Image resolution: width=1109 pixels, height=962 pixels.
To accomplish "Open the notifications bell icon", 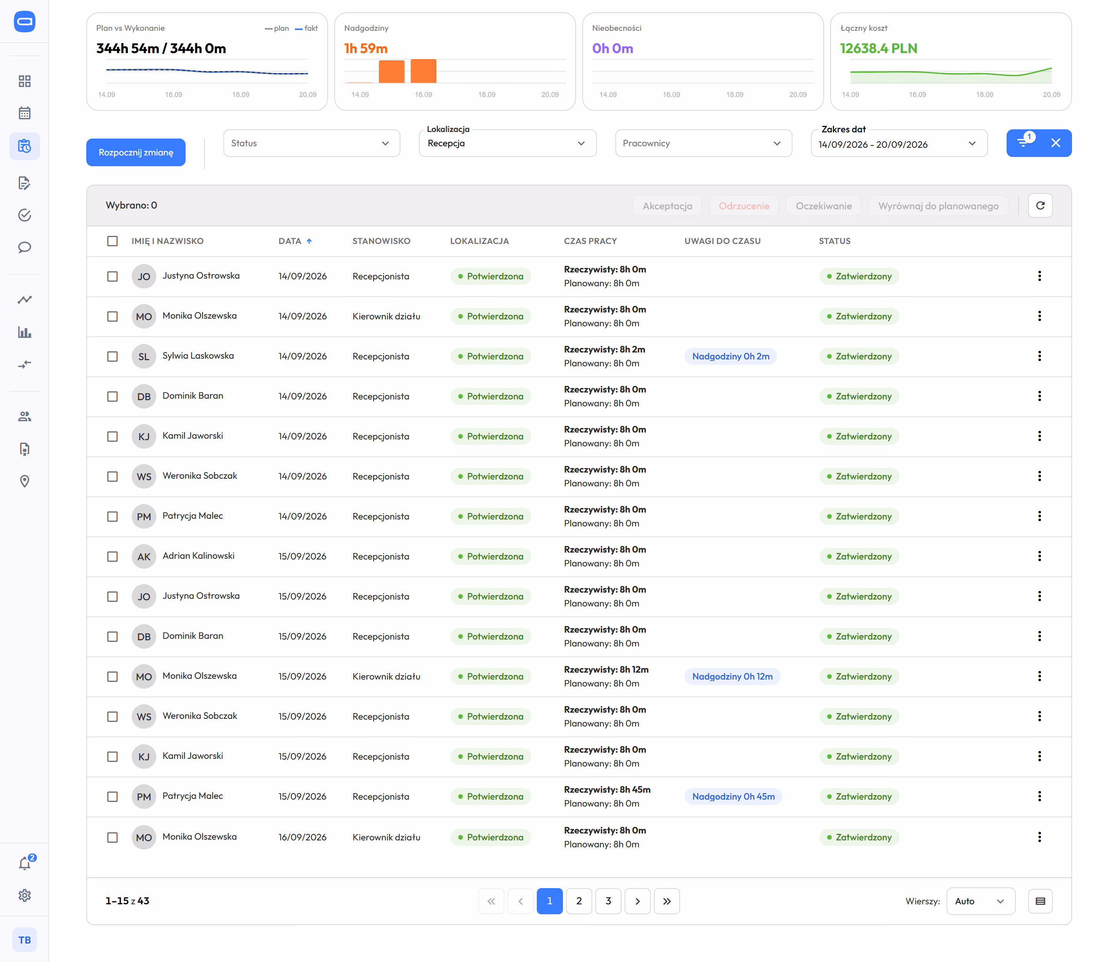I will (25, 863).
